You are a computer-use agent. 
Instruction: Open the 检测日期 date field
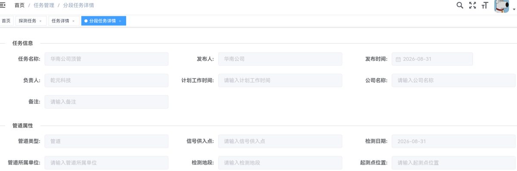click(x=432, y=141)
